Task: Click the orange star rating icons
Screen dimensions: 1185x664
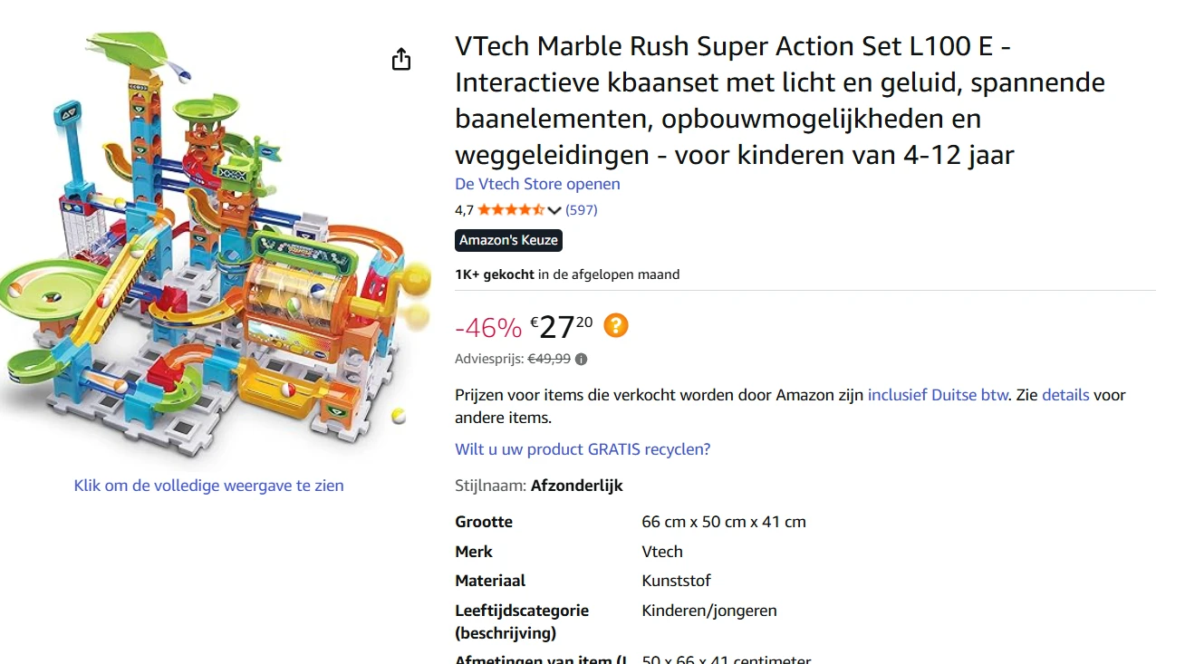Action: tap(510, 210)
